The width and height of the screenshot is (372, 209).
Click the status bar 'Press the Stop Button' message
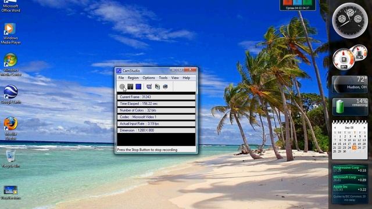click(147, 150)
